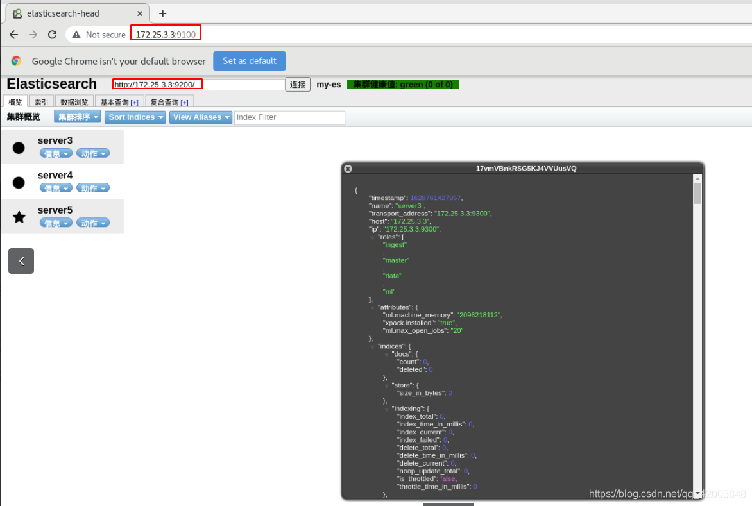Select the elasticsearch-head browser tab
The width and height of the screenshot is (752, 506).
(x=78, y=13)
